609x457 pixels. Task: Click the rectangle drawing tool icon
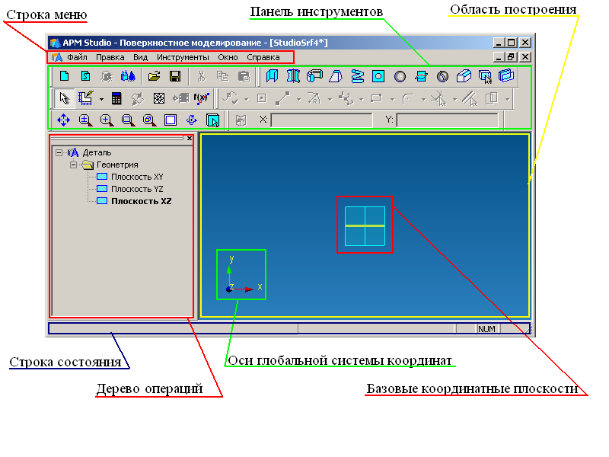pyautogui.click(x=376, y=99)
